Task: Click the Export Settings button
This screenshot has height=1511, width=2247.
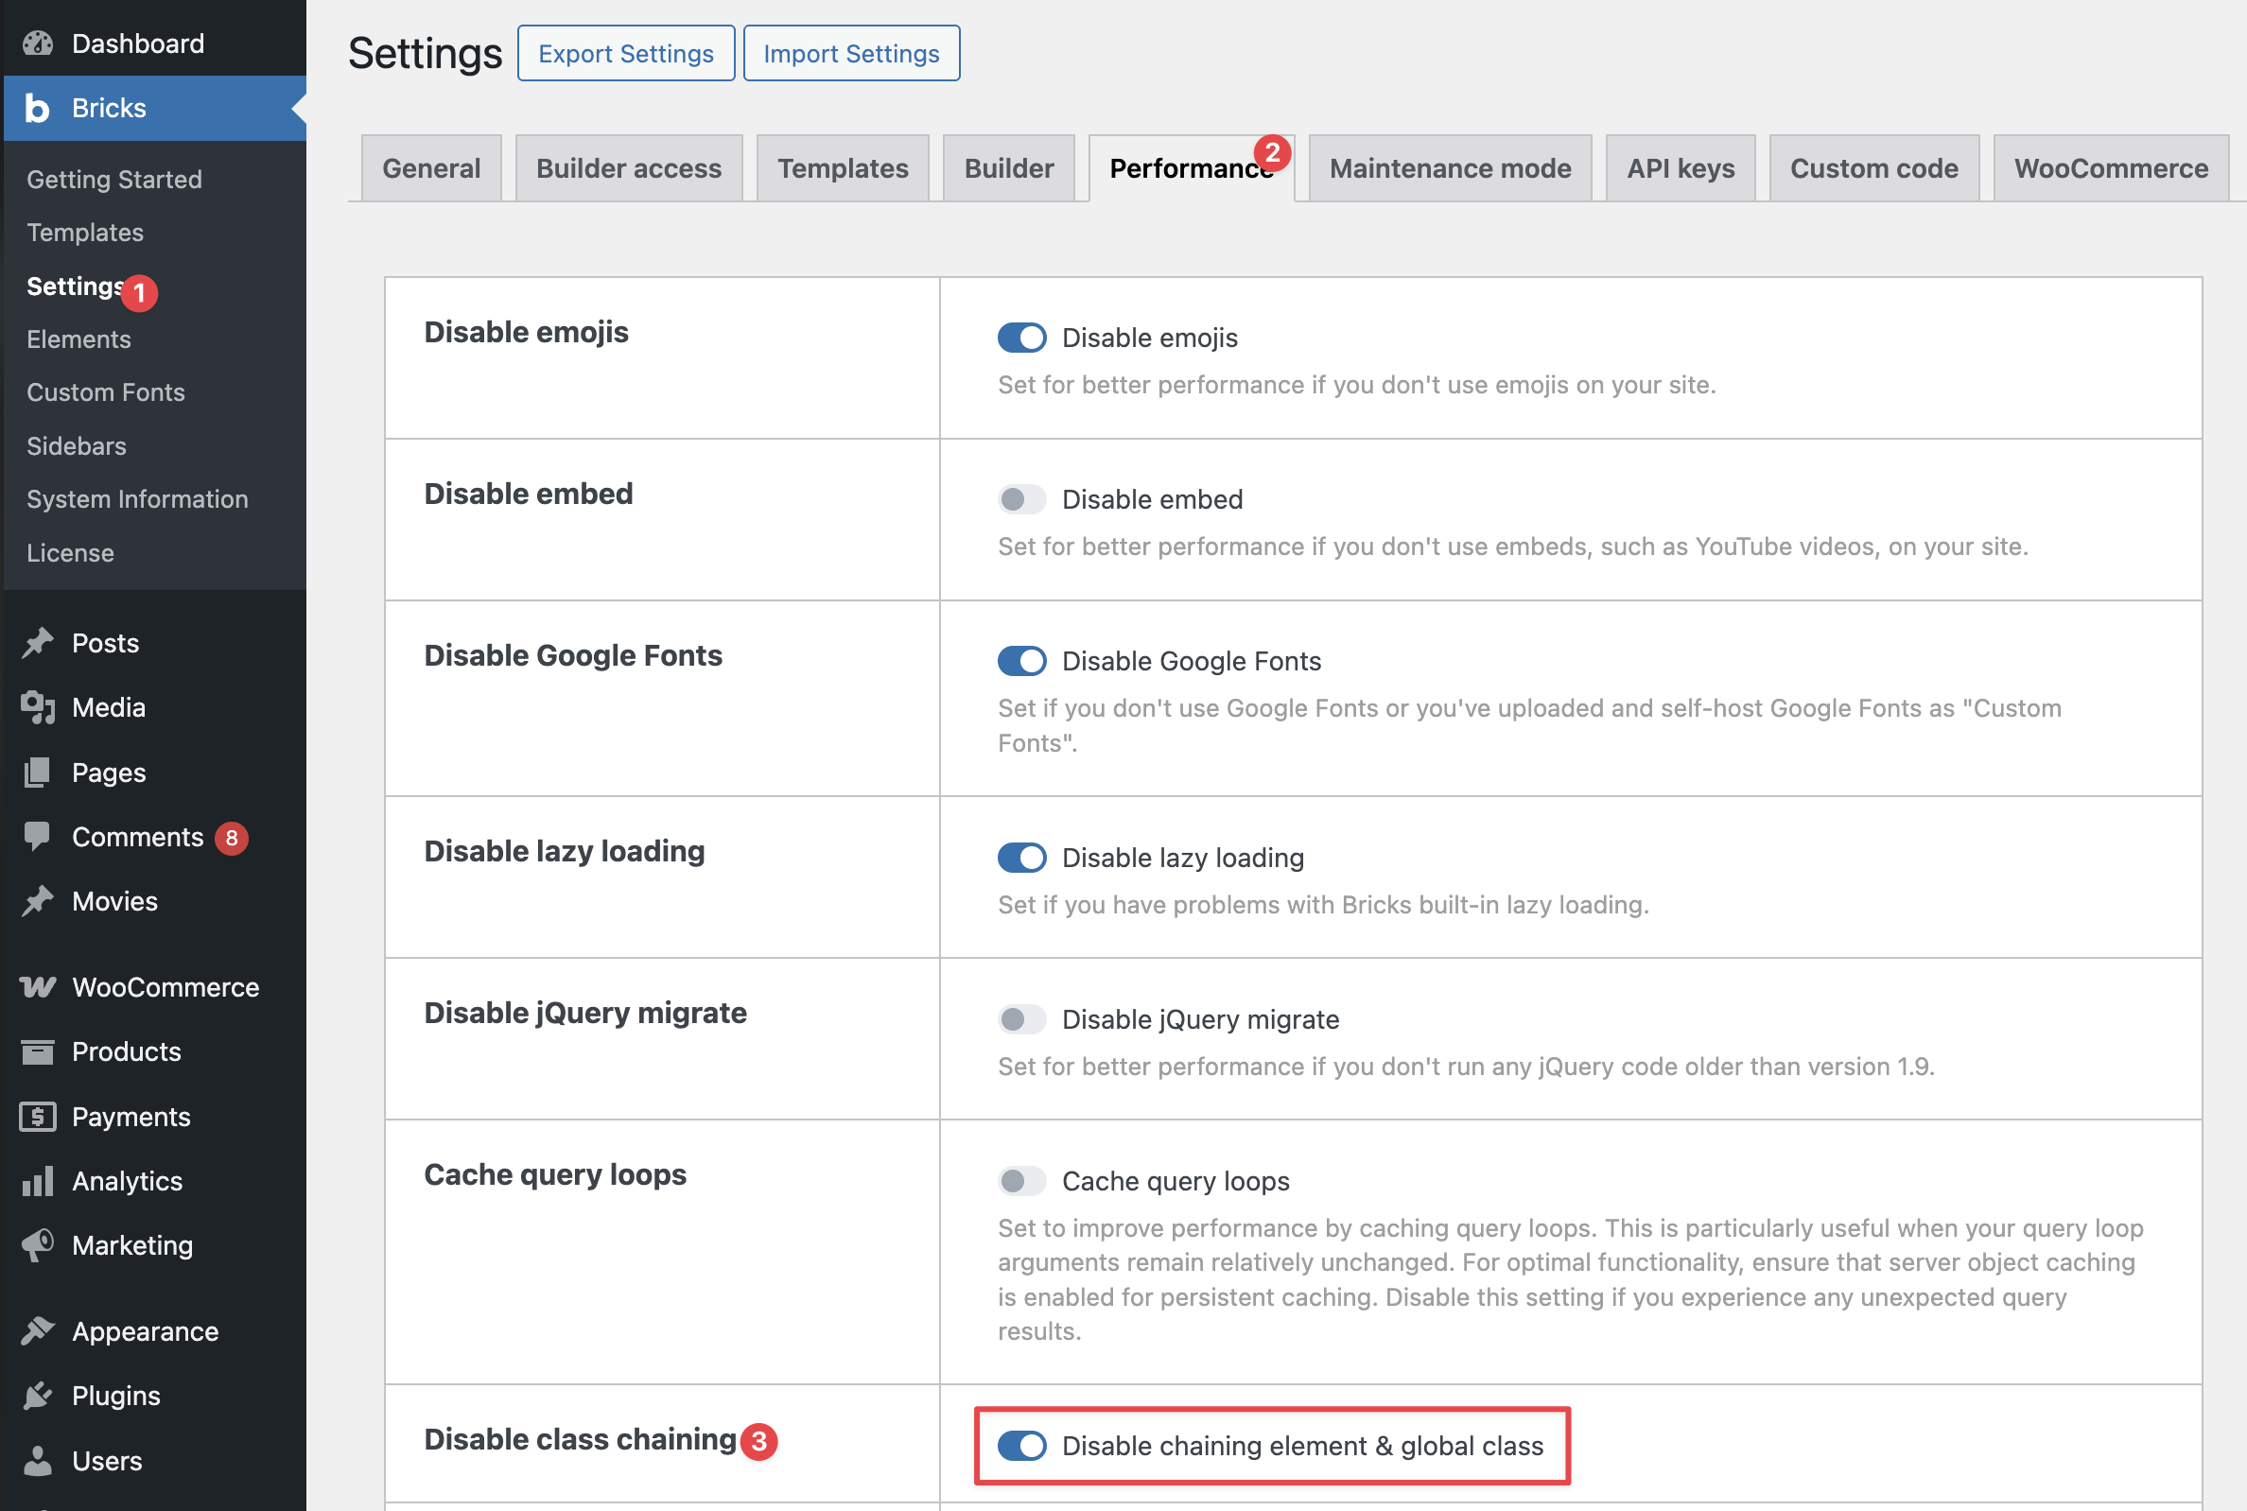Action: point(625,54)
